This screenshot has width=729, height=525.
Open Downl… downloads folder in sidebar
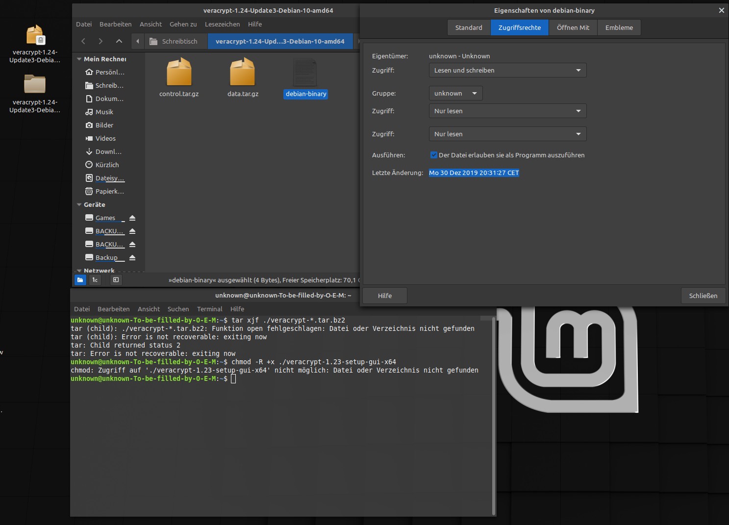tap(105, 151)
